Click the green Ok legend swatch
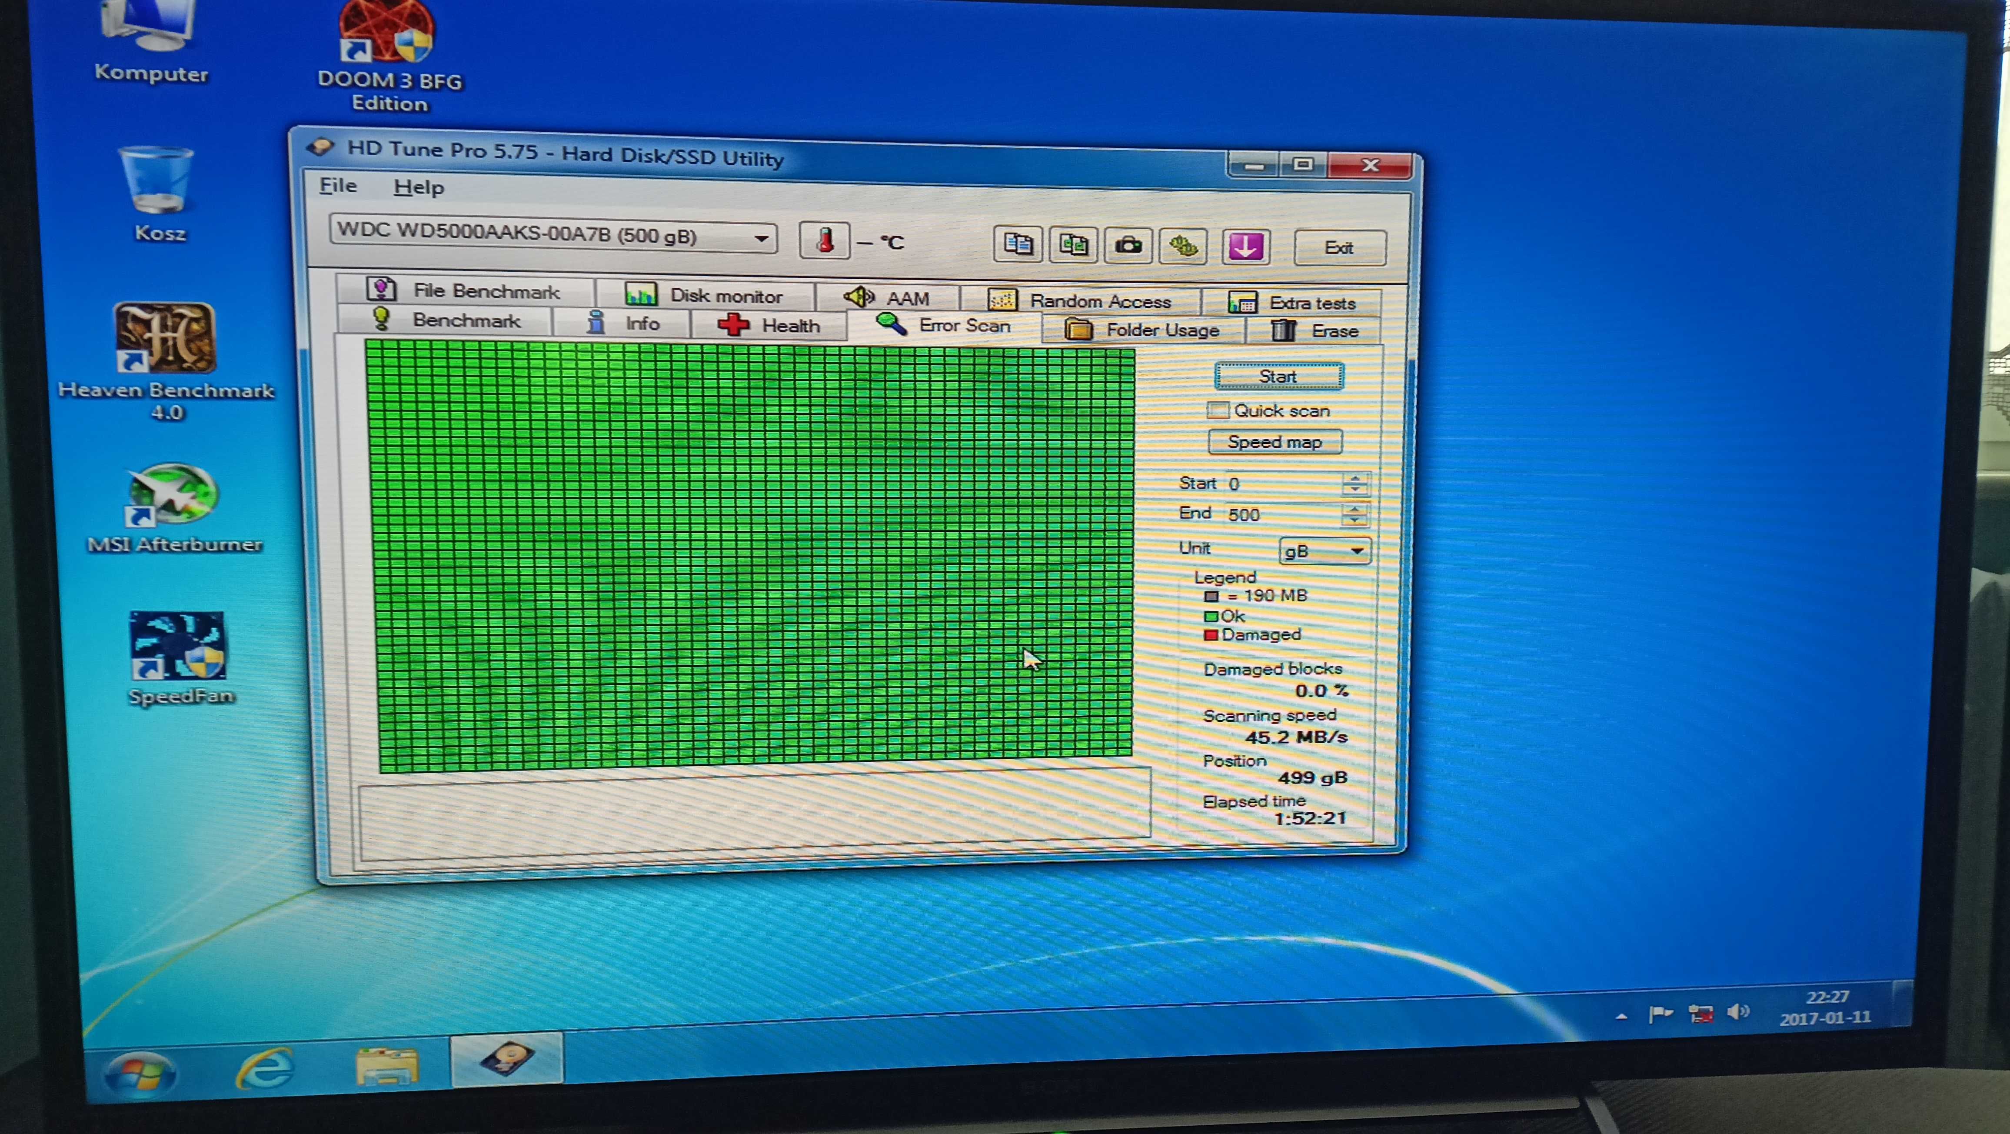Image resolution: width=2010 pixels, height=1134 pixels. [1211, 617]
